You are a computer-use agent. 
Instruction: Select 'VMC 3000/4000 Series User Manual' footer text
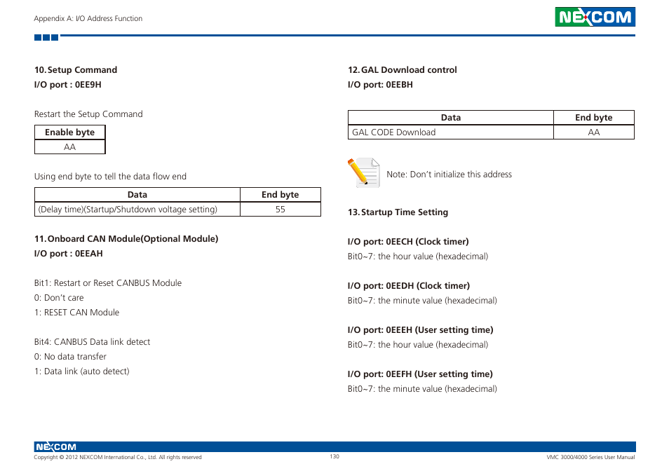pyautogui.click(x=591, y=458)
